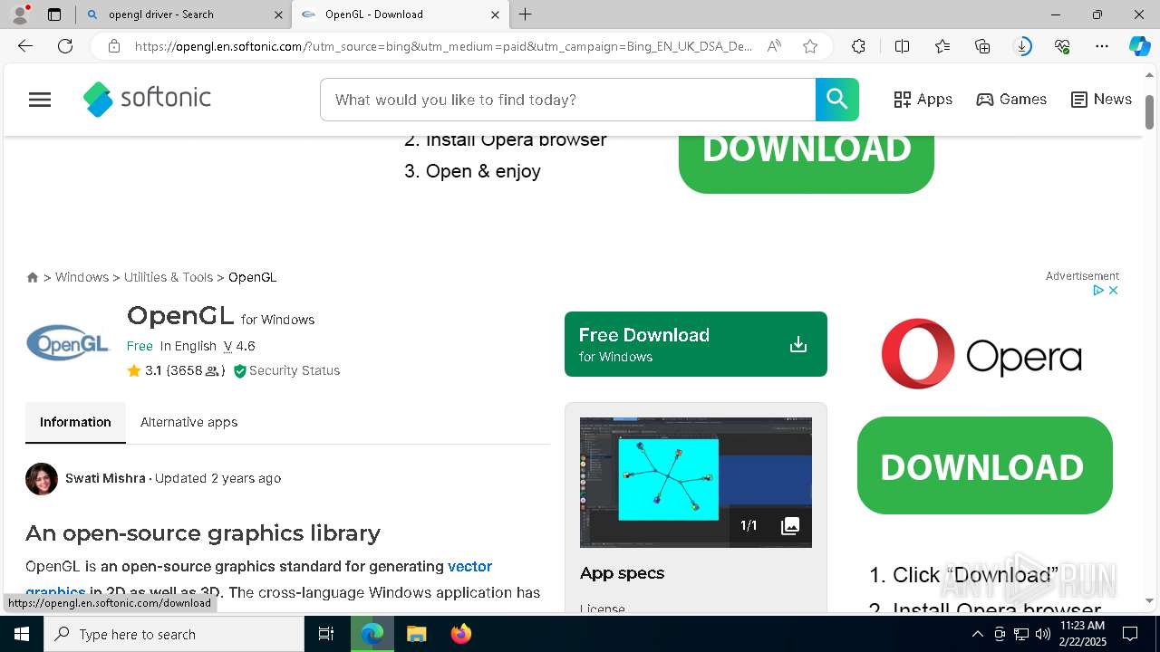
Task: Click the address bar URL
Action: (443, 46)
